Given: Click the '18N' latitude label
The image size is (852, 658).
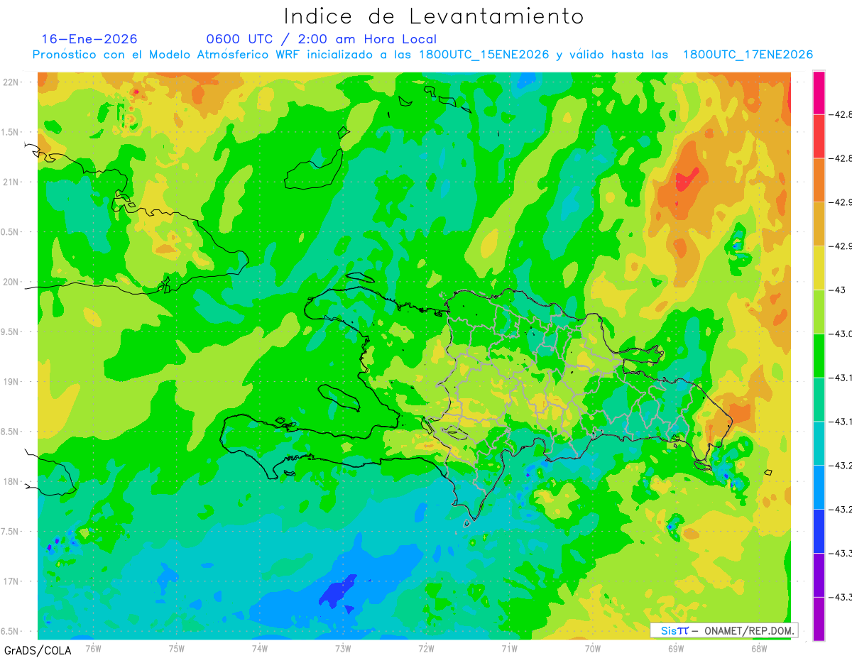Looking at the screenshot, I should click(x=11, y=481).
